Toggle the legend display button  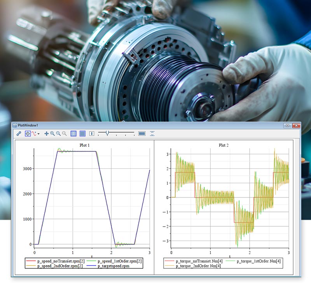73,133
